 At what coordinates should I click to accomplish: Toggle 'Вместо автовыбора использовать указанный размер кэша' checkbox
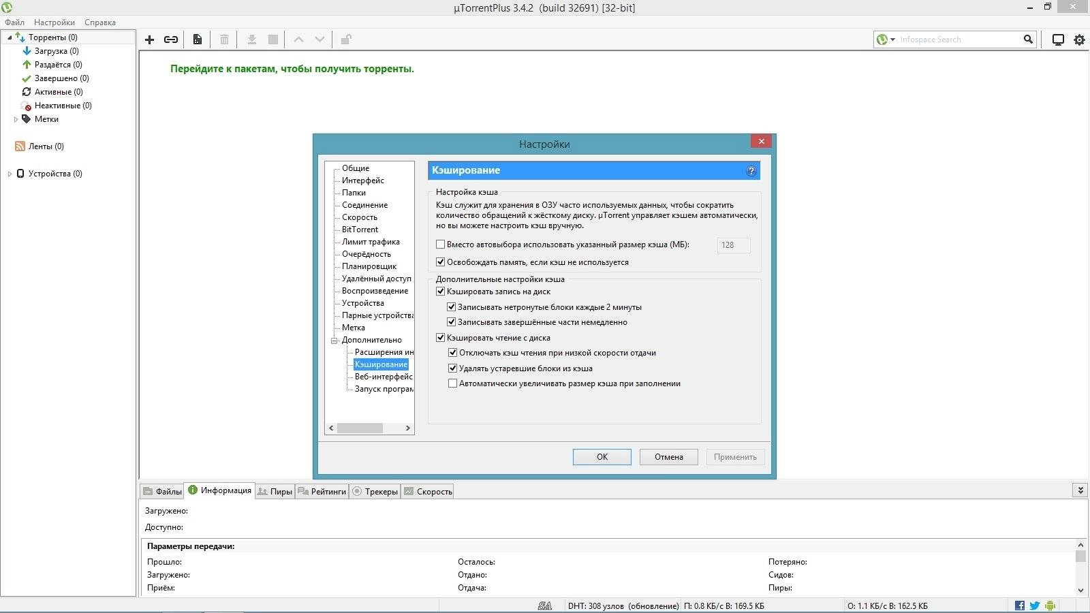pos(440,245)
